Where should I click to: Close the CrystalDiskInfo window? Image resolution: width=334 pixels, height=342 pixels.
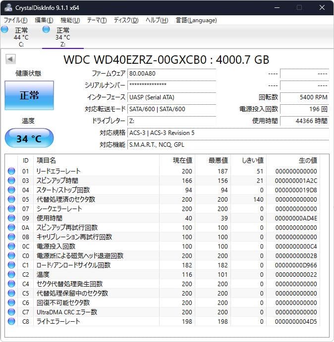[322, 7]
